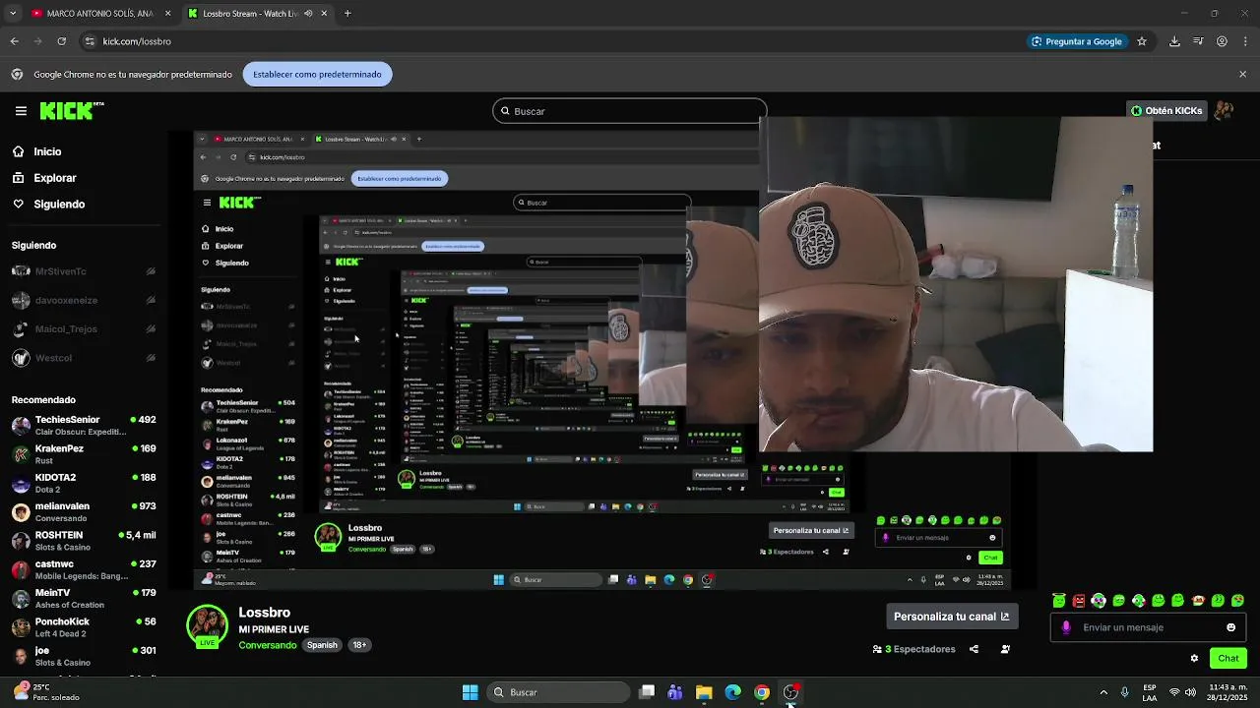
Task: Click the Enviar un mensaje chat field
Action: pyautogui.click(x=1148, y=627)
